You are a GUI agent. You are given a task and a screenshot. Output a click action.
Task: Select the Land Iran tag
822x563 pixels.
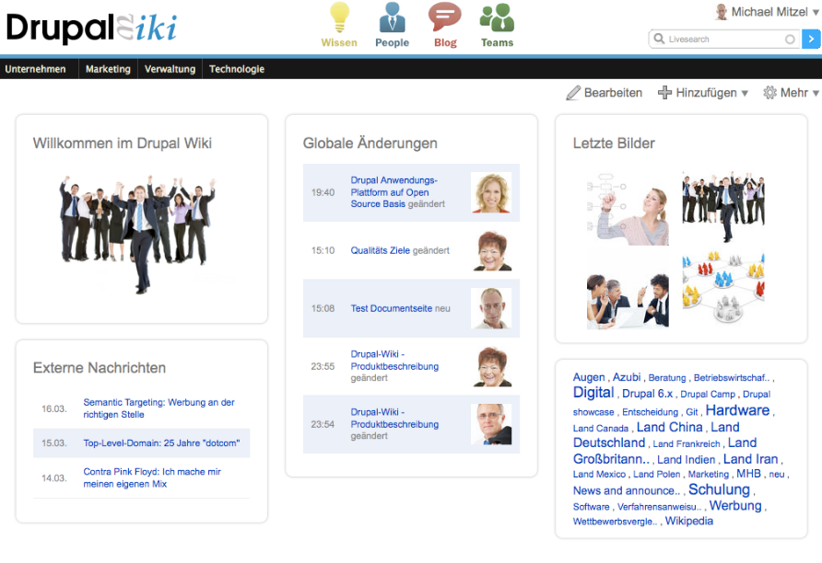pos(751,459)
